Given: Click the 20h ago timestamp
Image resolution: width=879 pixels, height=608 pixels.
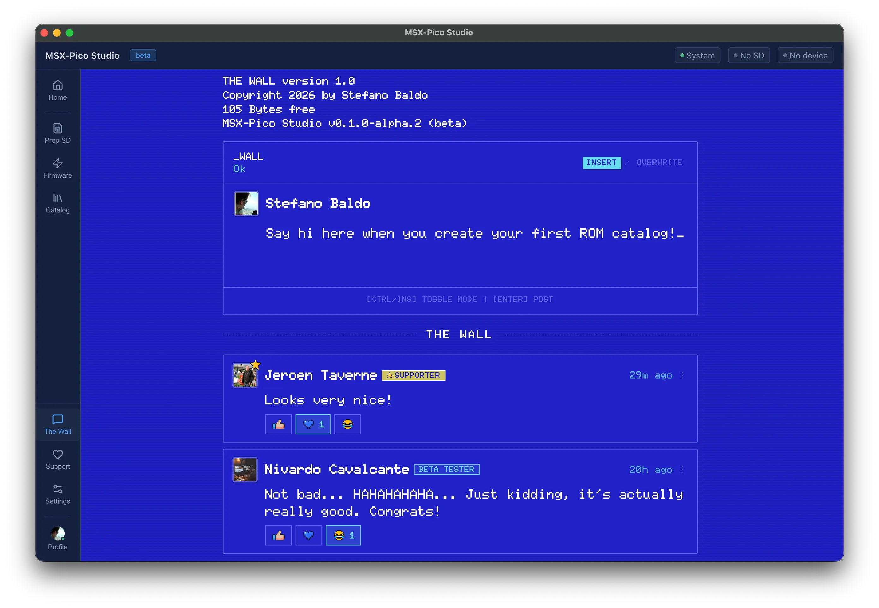Looking at the screenshot, I should pyautogui.click(x=651, y=470).
